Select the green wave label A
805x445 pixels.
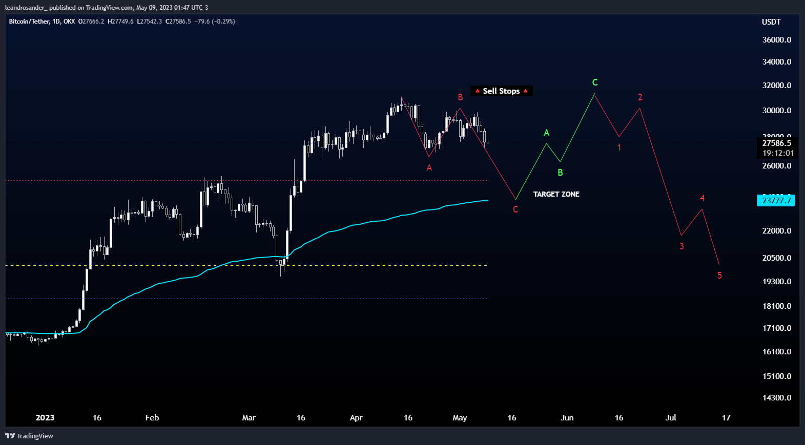pos(546,133)
